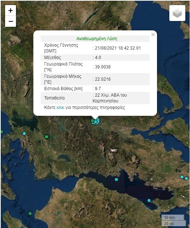Click the green earthquake marker west of the lake
Viewport: 190px width, 228px height.
point(47,137)
